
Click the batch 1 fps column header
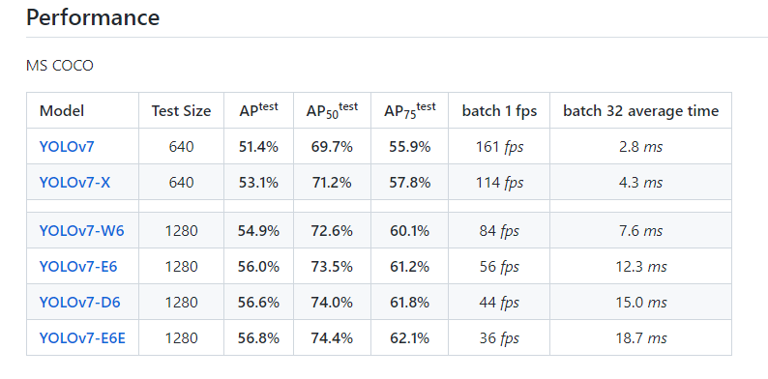point(499,110)
